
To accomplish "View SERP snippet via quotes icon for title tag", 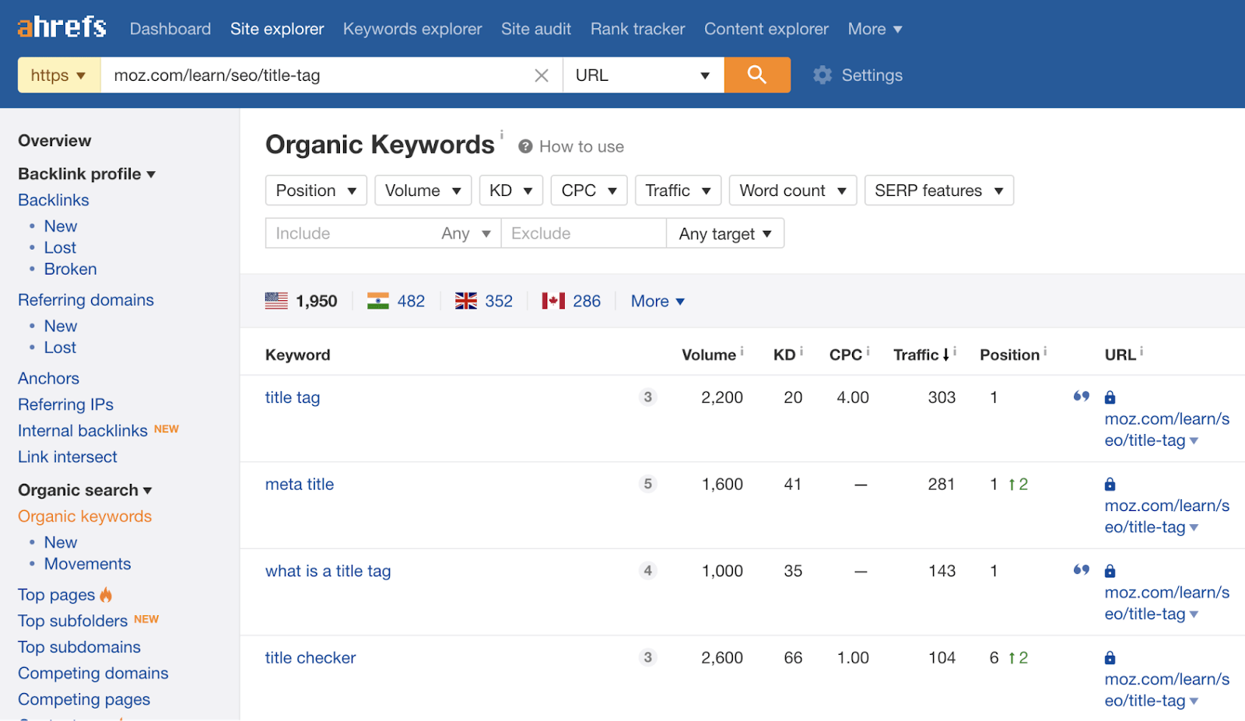I will coord(1081,397).
